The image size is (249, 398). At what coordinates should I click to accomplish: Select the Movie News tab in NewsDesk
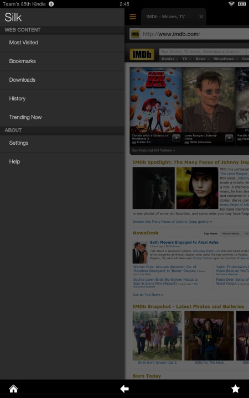[x=231, y=233]
